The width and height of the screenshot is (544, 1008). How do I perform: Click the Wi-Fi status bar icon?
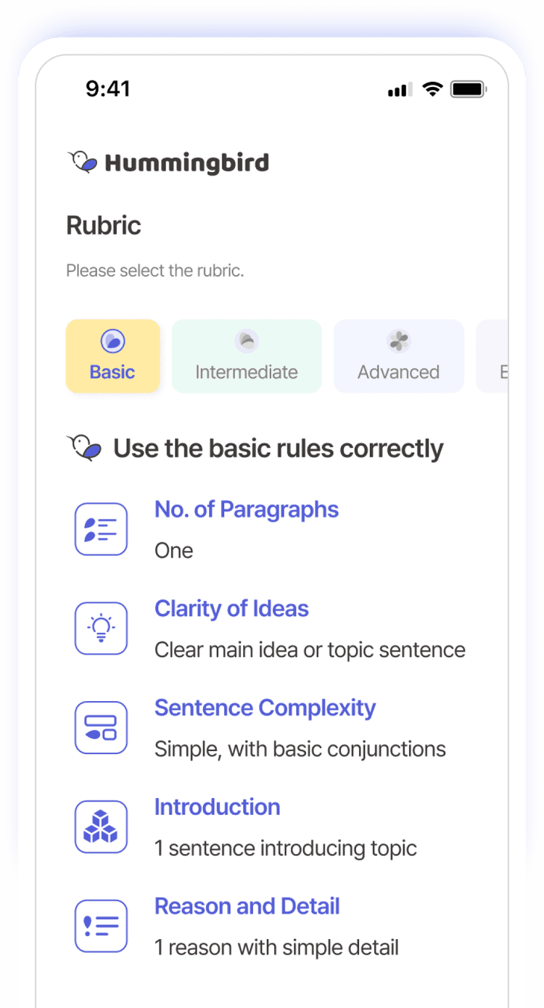pyautogui.click(x=433, y=89)
